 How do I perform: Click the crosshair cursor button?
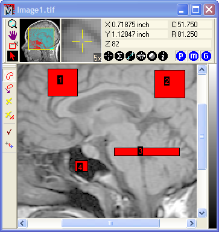[x=109, y=56]
